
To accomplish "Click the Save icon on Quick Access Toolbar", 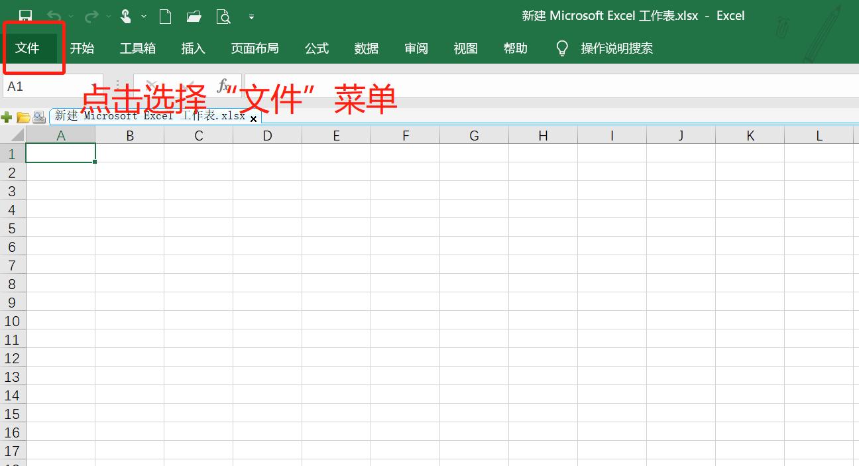I will tap(25, 15).
